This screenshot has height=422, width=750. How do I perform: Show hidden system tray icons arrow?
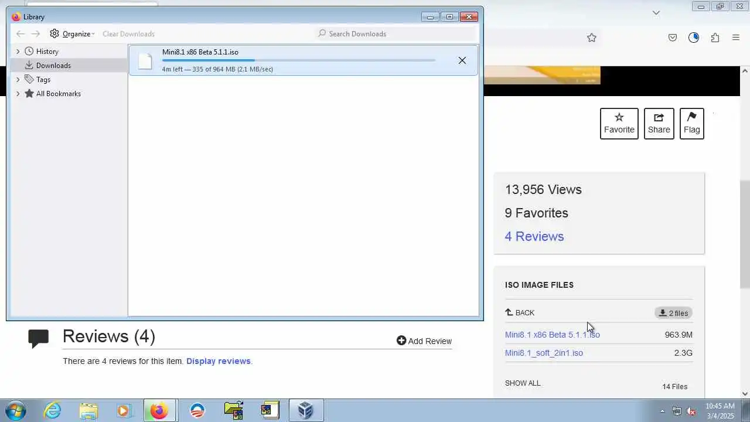click(662, 411)
